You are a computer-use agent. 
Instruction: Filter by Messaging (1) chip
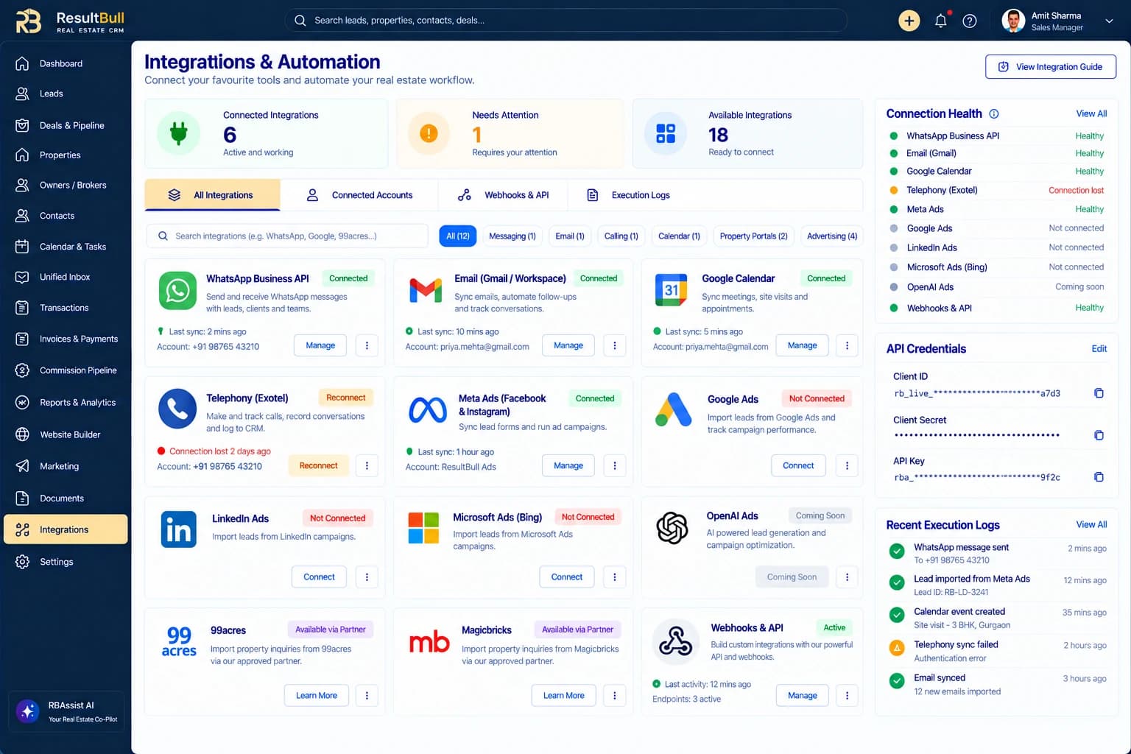click(x=512, y=236)
